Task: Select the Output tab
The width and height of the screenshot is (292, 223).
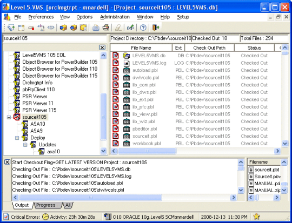Action: 22,205
